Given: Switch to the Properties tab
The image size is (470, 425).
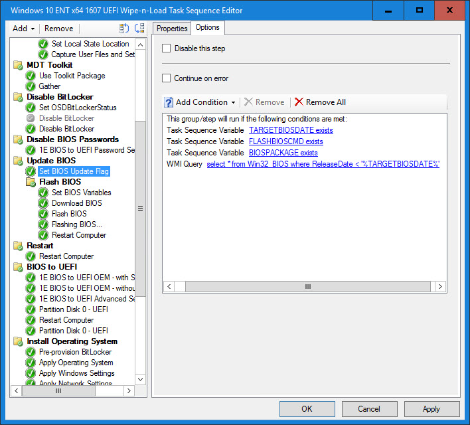Looking at the screenshot, I should [x=172, y=29].
